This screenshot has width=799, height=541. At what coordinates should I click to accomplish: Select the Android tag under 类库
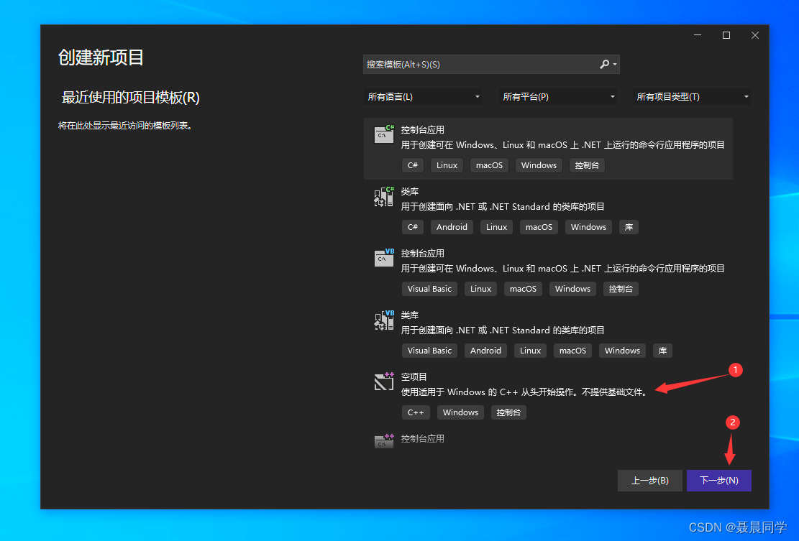point(451,226)
